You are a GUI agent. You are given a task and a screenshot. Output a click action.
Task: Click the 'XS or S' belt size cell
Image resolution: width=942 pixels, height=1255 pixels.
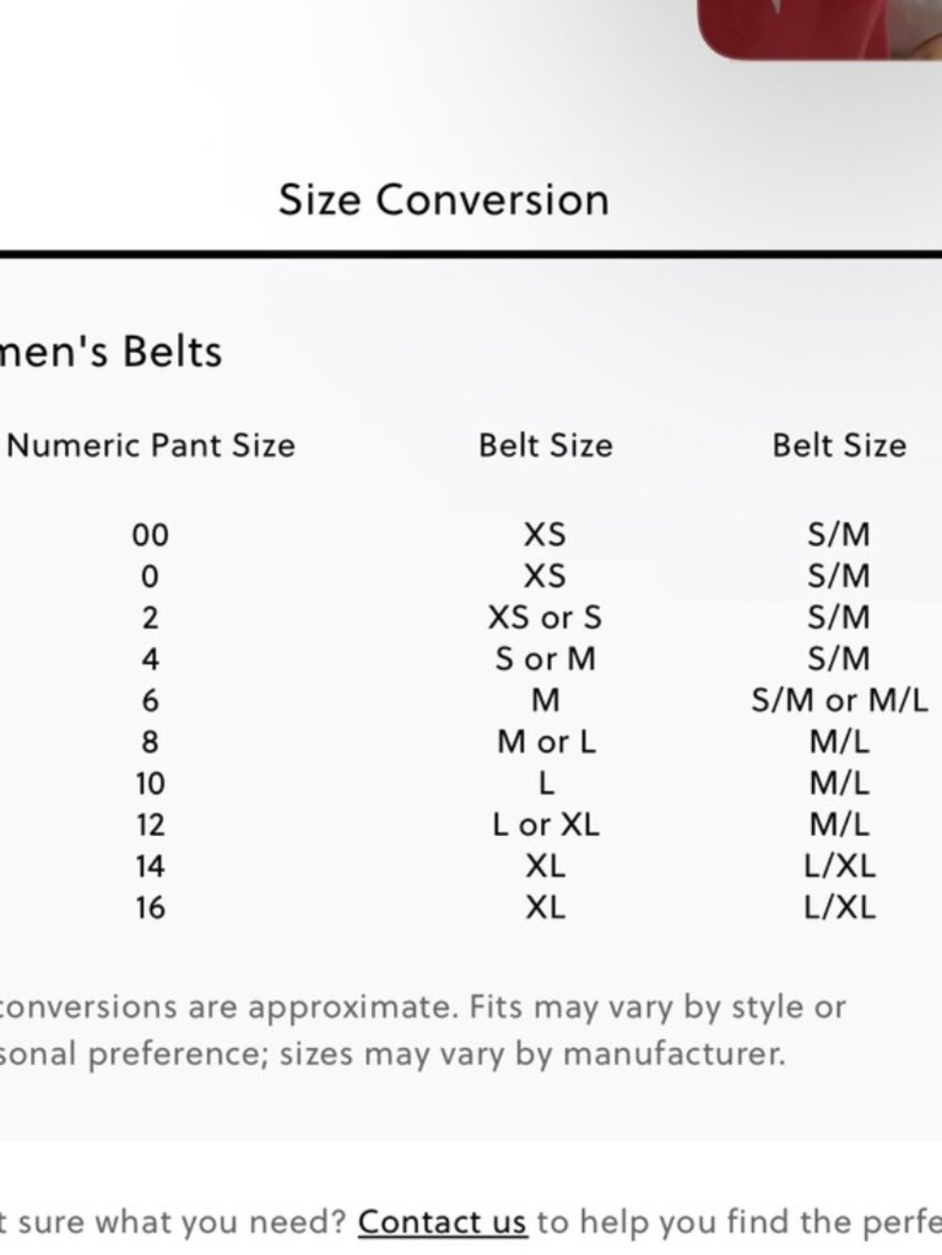pyautogui.click(x=545, y=618)
